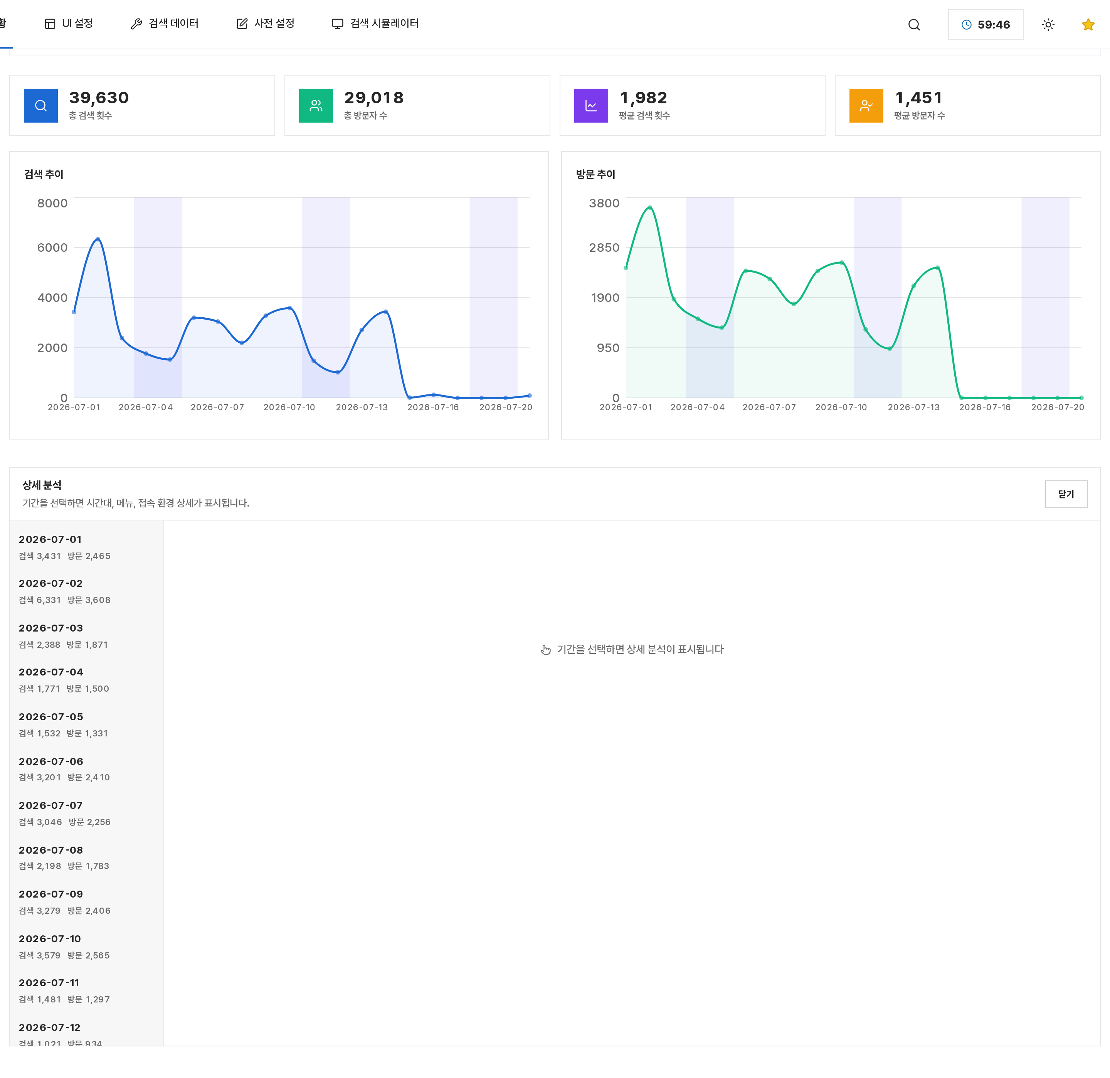Click the green users icon on the 총 방문자 수 card
The image size is (1110, 1078).
point(316,105)
